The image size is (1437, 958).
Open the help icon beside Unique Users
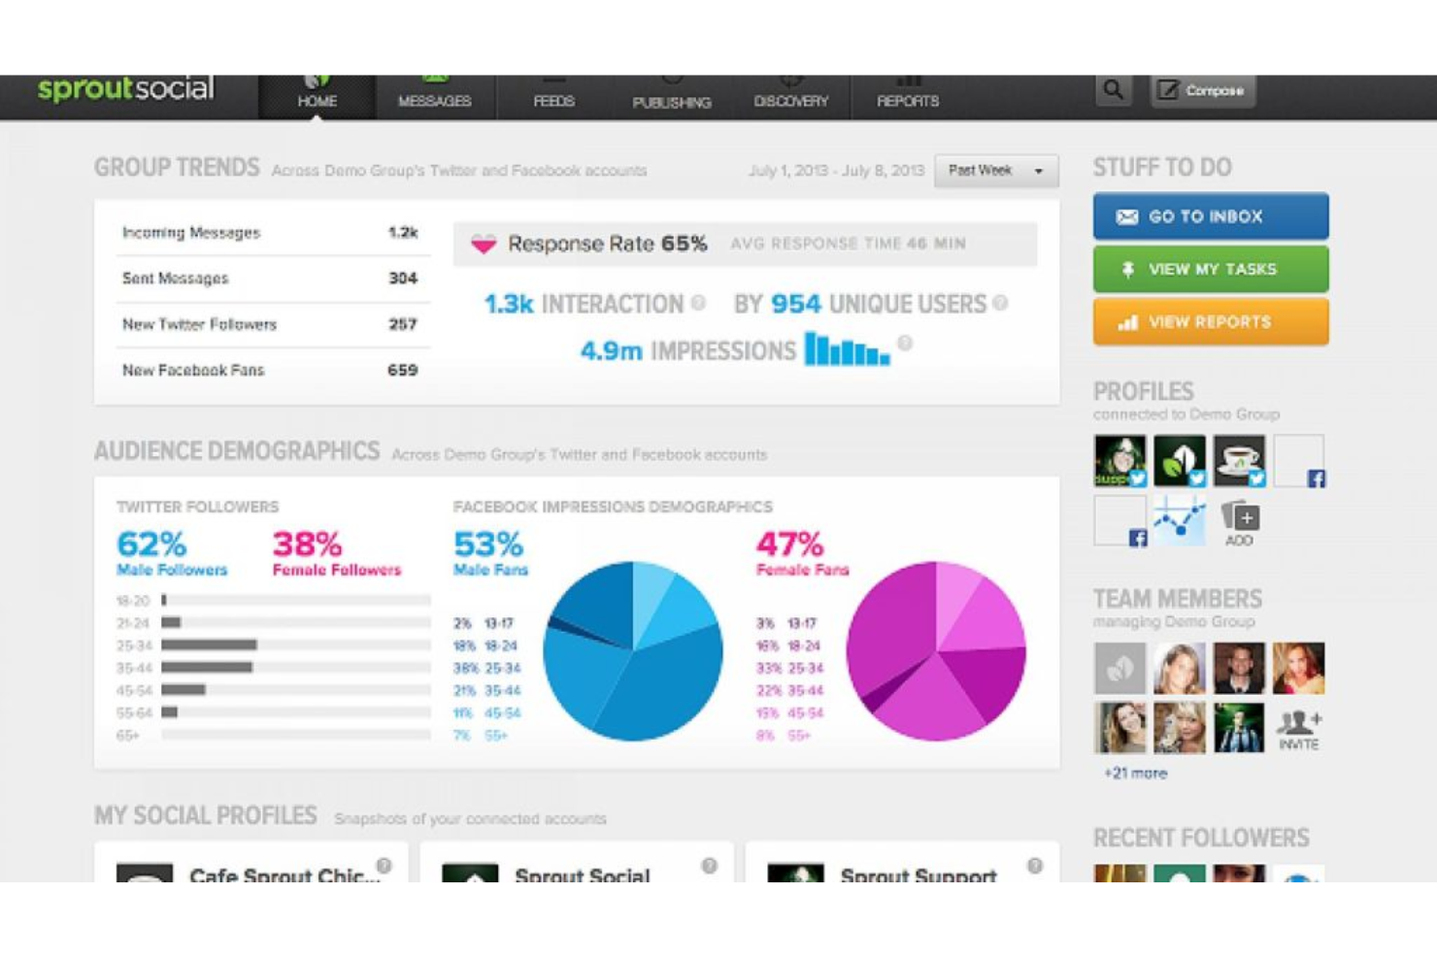click(1000, 303)
